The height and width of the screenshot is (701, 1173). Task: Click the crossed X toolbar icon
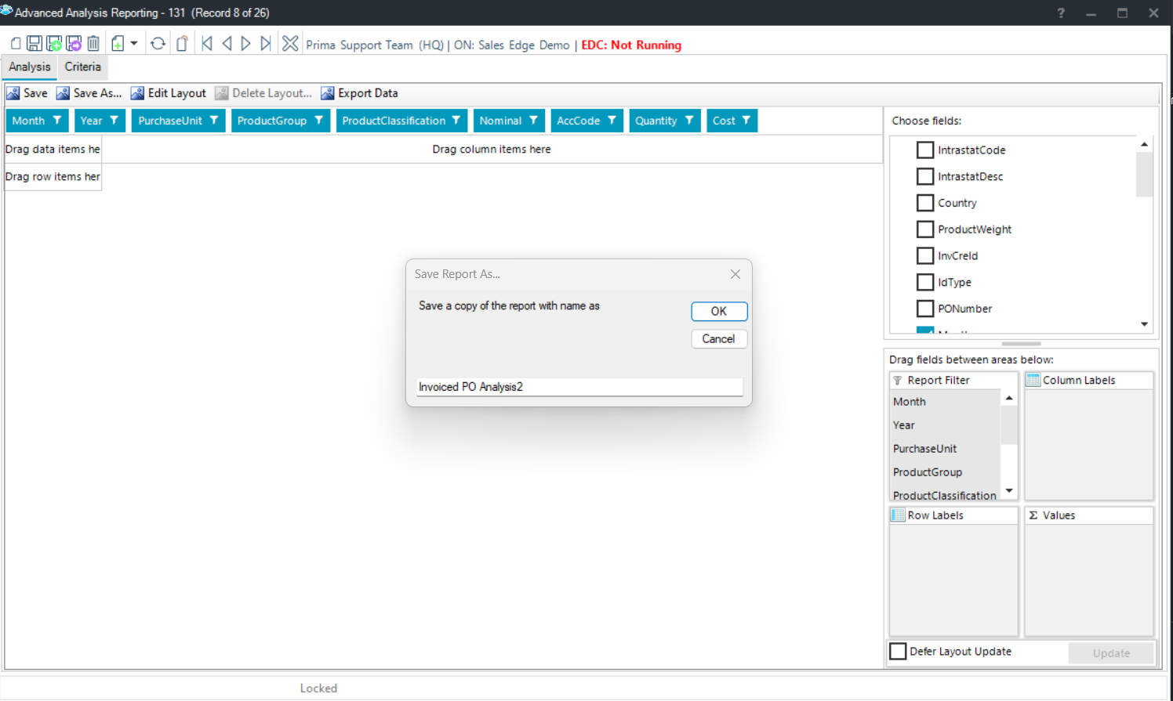click(290, 44)
